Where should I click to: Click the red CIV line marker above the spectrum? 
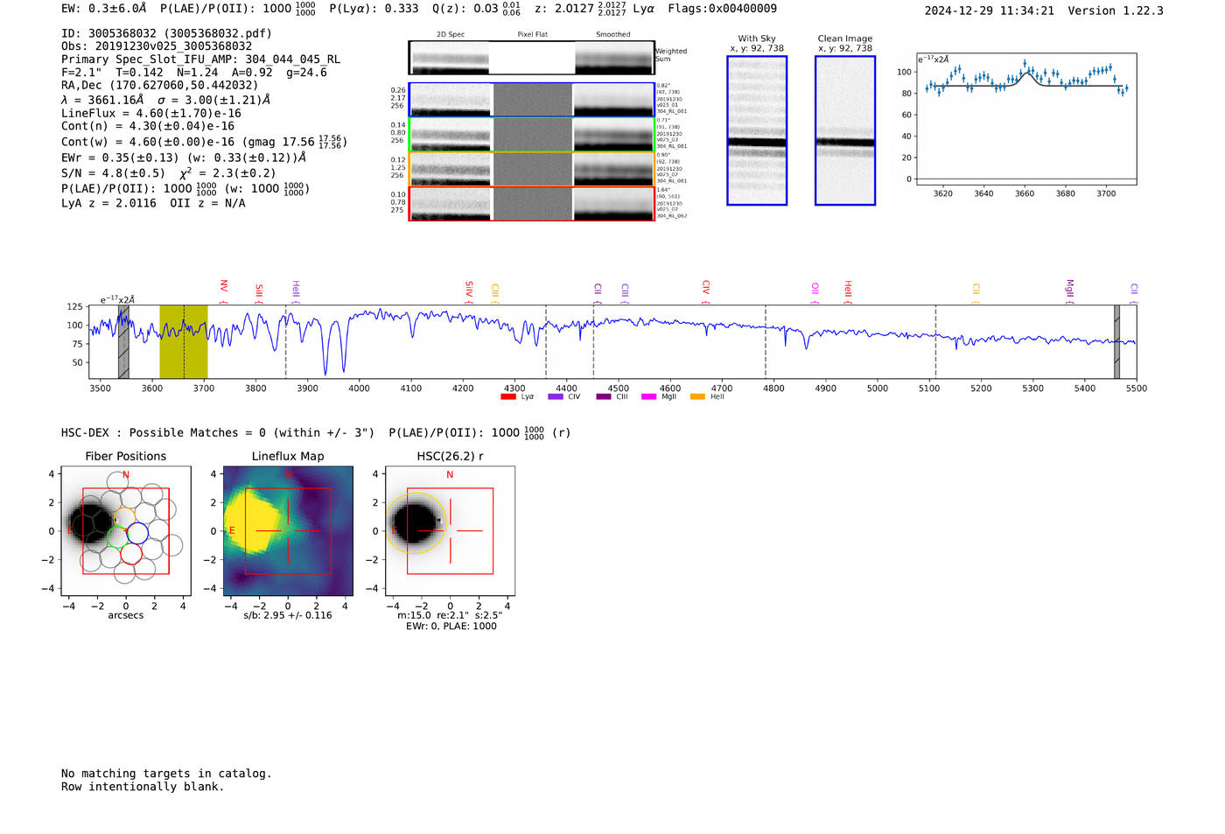click(706, 291)
